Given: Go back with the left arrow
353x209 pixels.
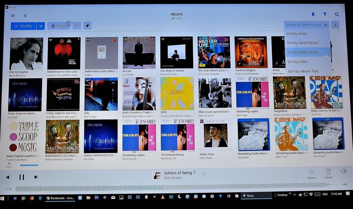Looking at the screenshot, I should click(25, 16).
